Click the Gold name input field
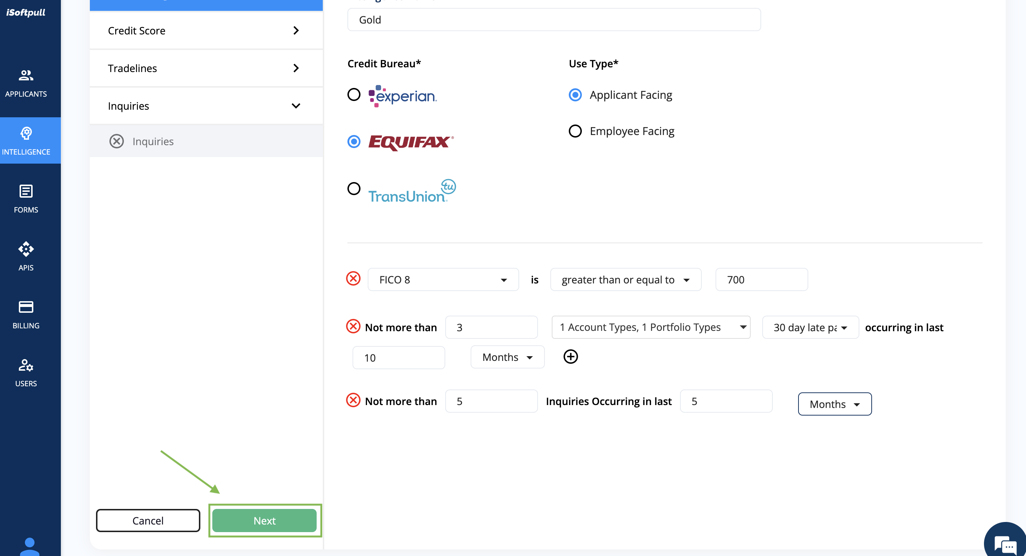The height and width of the screenshot is (556, 1026). point(554,20)
